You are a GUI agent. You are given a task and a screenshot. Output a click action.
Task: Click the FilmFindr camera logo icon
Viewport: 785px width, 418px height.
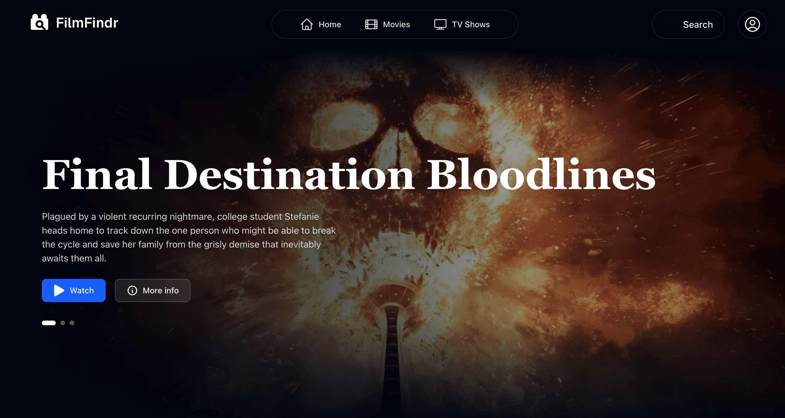39,22
